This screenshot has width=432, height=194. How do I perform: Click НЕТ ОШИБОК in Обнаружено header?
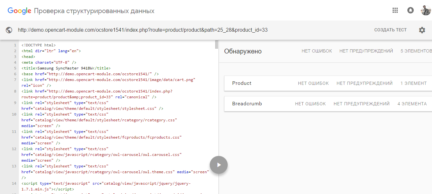point(317,51)
